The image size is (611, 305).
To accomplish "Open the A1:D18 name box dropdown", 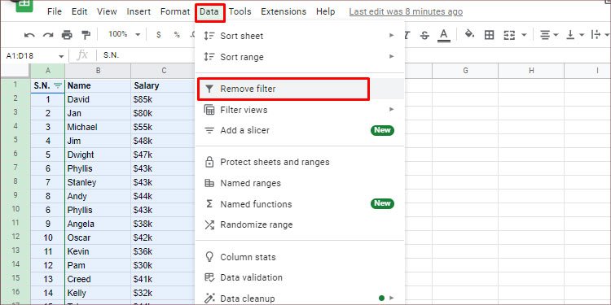I will click(61, 56).
